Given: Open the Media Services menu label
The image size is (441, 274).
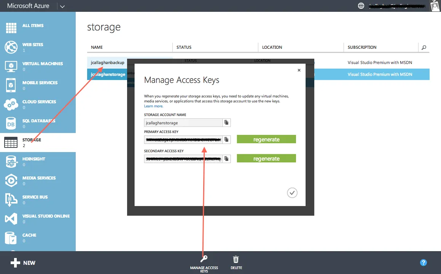Looking at the screenshot, I should coord(39,178).
